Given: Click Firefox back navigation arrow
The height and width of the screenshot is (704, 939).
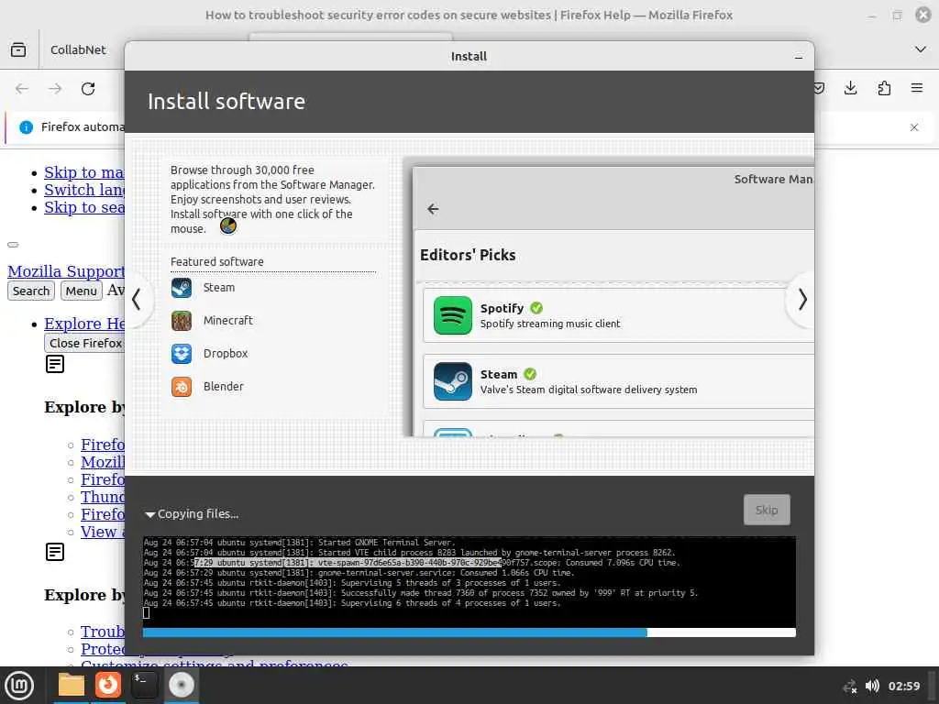Looking at the screenshot, I should [x=22, y=89].
